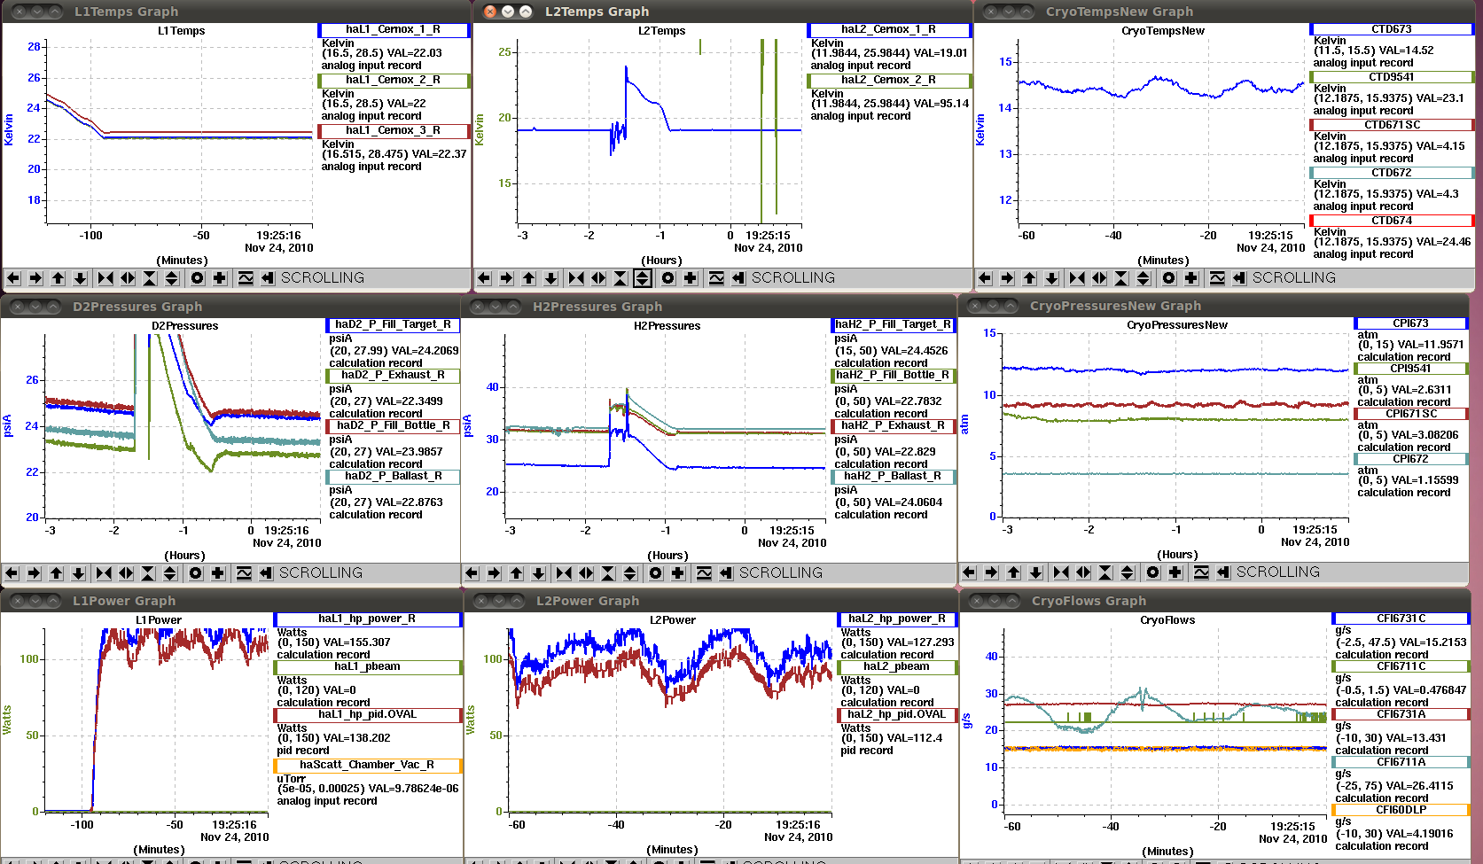The height and width of the screenshot is (864, 1483).
Task: Zoom in with plus icon in L1Temps Graph
Action: click(x=220, y=278)
